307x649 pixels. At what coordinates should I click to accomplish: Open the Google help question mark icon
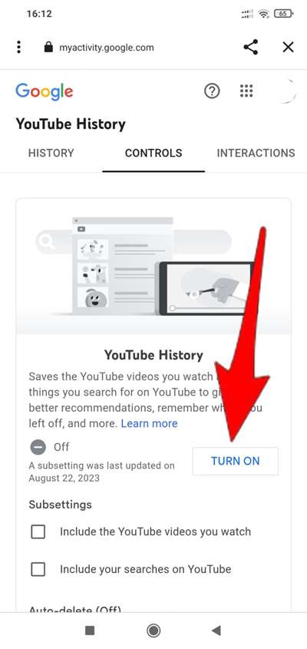(213, 91)
